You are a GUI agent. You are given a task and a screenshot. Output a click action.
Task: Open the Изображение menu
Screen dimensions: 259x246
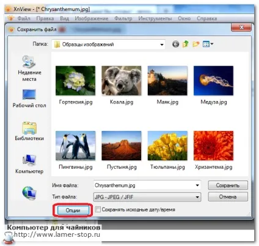(92, 18)
